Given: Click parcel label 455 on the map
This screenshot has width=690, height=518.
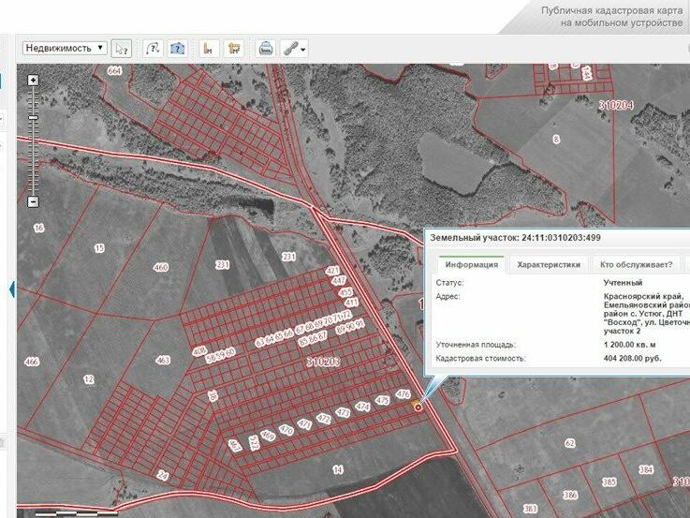Looking at the screenshot, I should [345, 292].
